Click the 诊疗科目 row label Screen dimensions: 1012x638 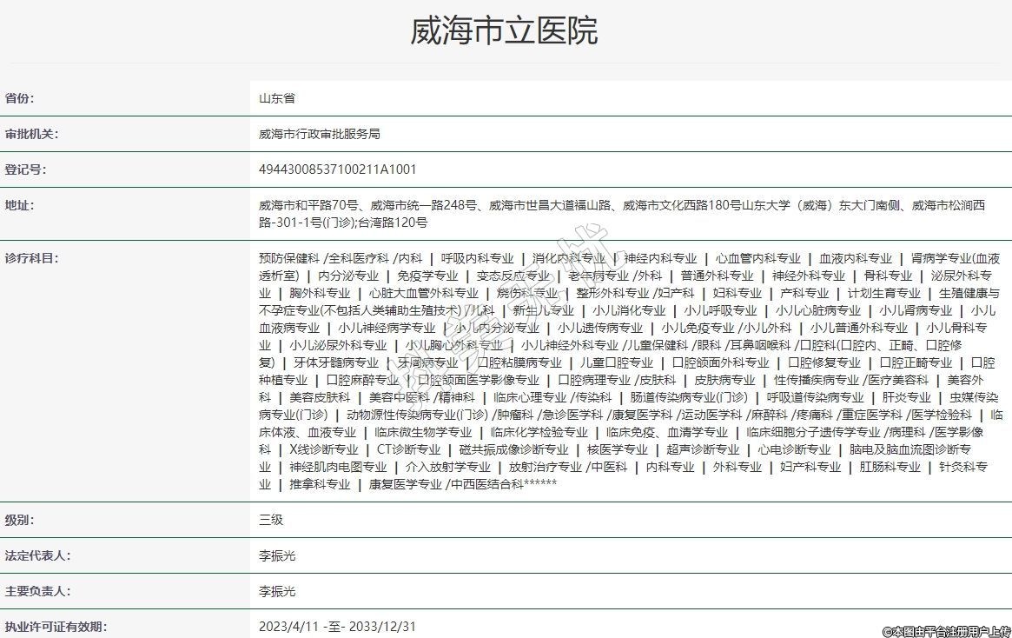click(x=31, y=259)
